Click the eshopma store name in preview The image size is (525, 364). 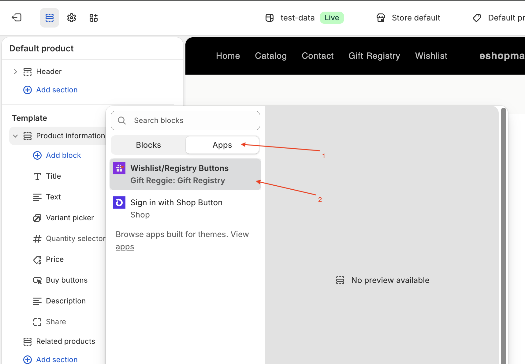point(502,56)
